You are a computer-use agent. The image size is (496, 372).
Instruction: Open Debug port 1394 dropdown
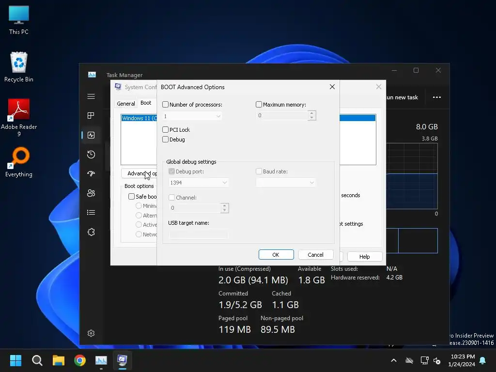198,183
